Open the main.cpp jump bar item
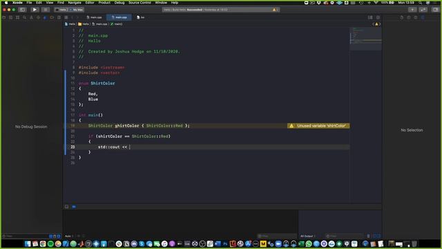The height and width of the screenshot is (249, 442). click(99, 24)
